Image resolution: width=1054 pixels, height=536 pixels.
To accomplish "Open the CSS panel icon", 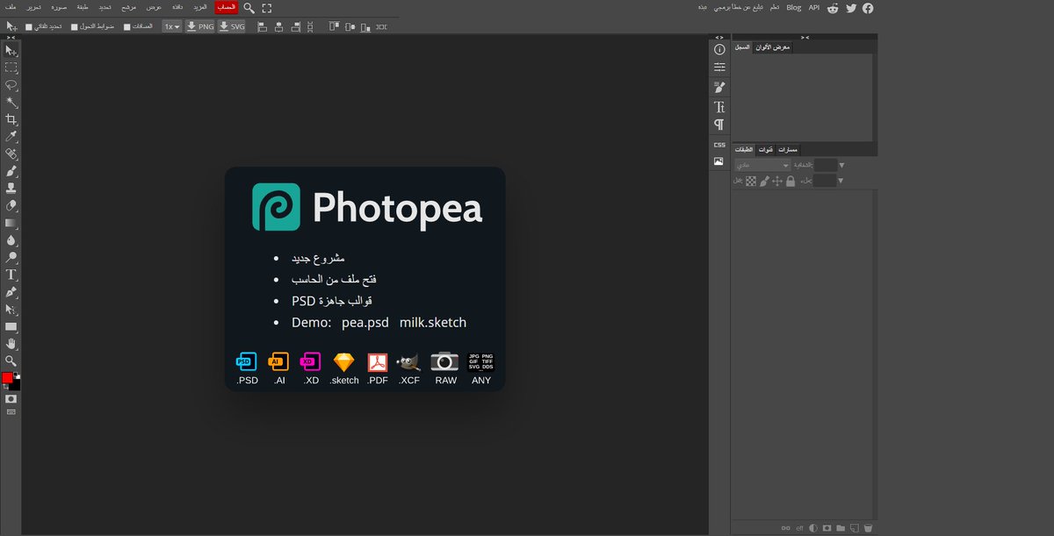I will tap(719, 144).
